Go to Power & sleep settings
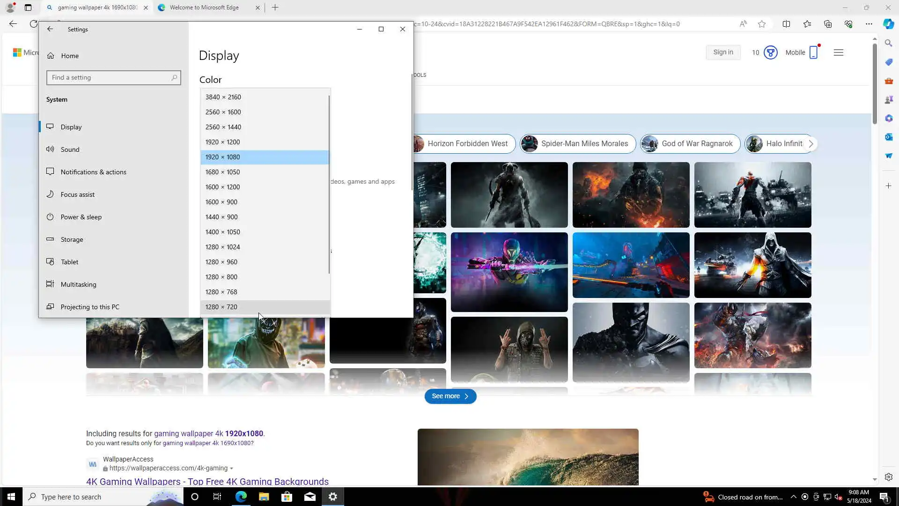 point(81,217)
